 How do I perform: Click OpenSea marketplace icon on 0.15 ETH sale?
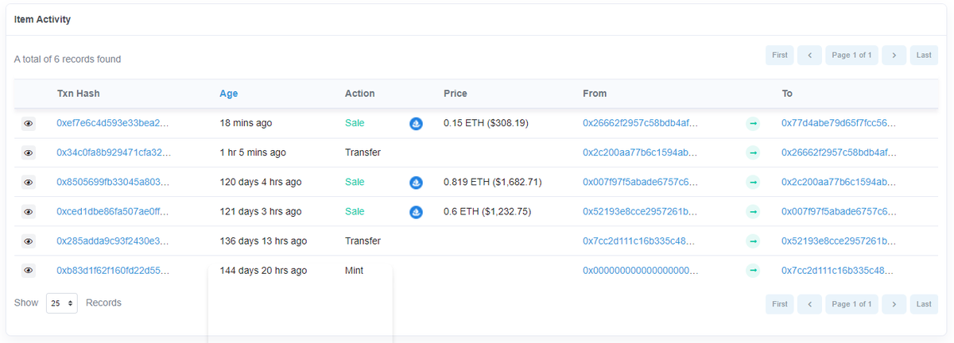click(x=416, y=124)
